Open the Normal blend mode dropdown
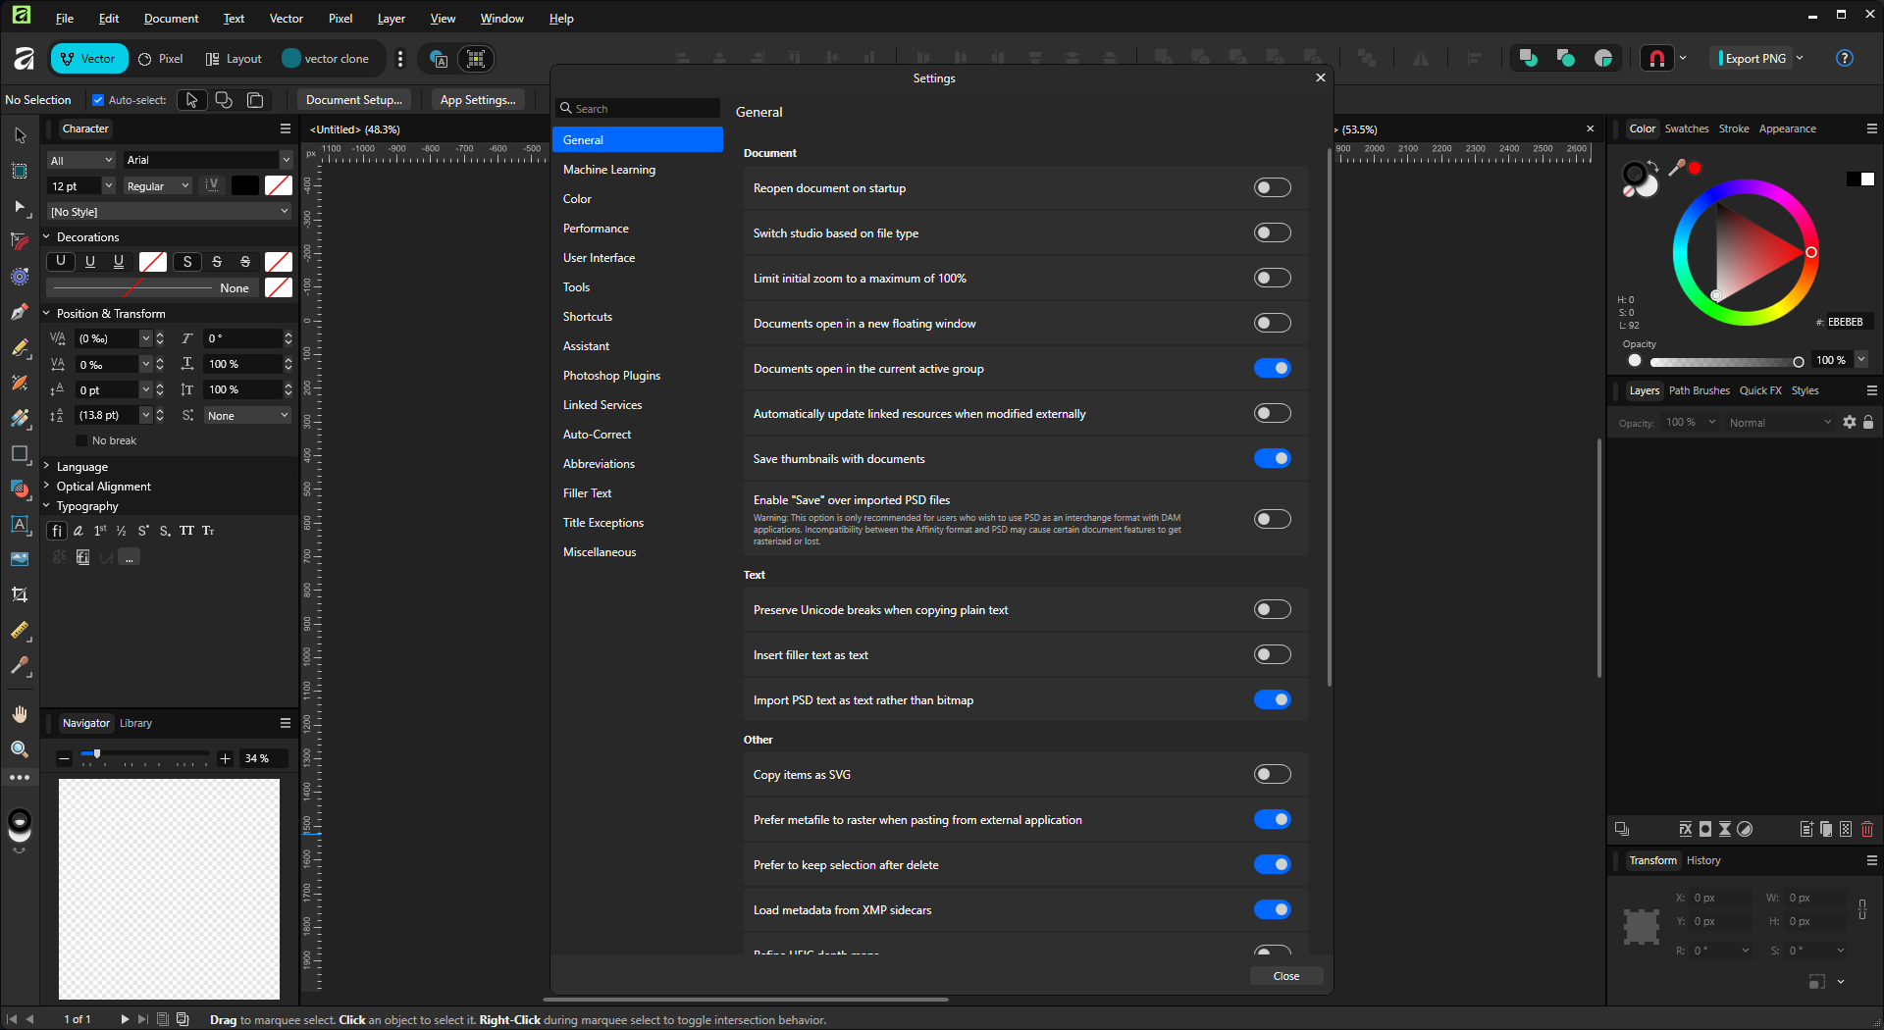 tap(1780, 423)
